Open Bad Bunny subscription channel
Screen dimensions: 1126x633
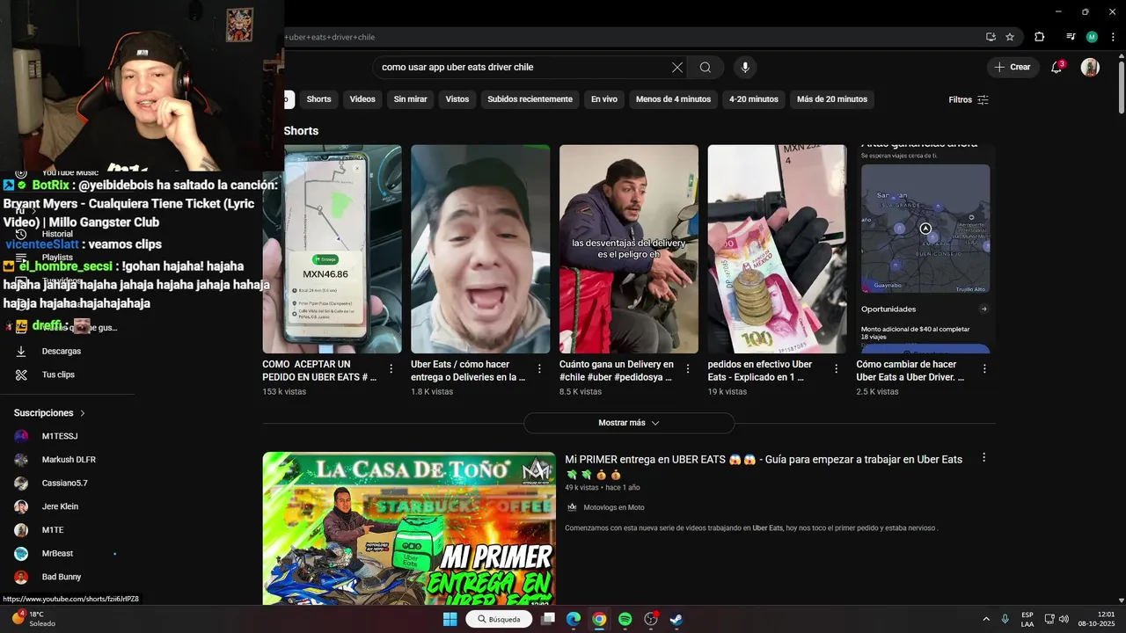[x=62, y=577]
